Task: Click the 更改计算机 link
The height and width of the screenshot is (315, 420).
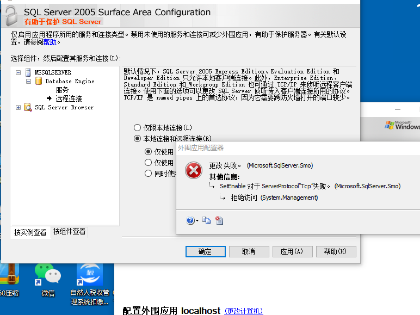Action: click(x=244, y=311)
